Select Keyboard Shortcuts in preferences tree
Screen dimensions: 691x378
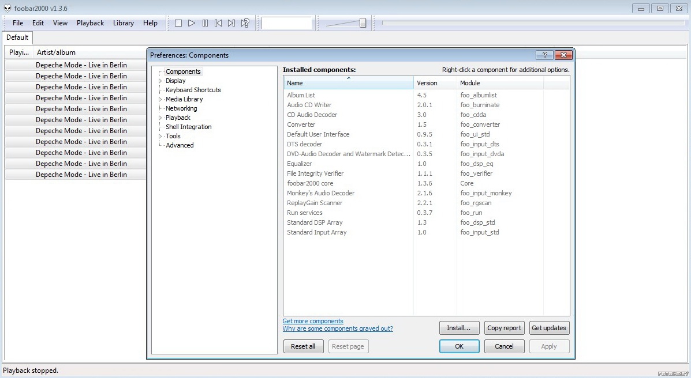pos(193,90)
